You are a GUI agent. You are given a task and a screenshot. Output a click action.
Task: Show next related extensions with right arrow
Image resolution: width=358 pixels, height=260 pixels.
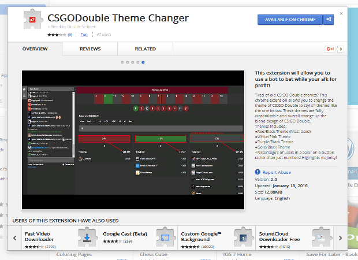tap(341, 238)
